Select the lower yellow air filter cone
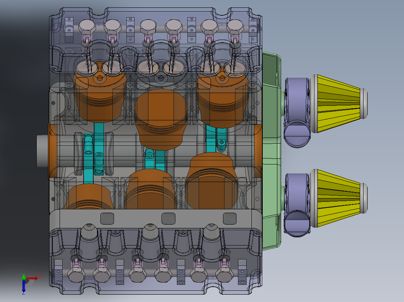404x302 pixels. point(338,198)
